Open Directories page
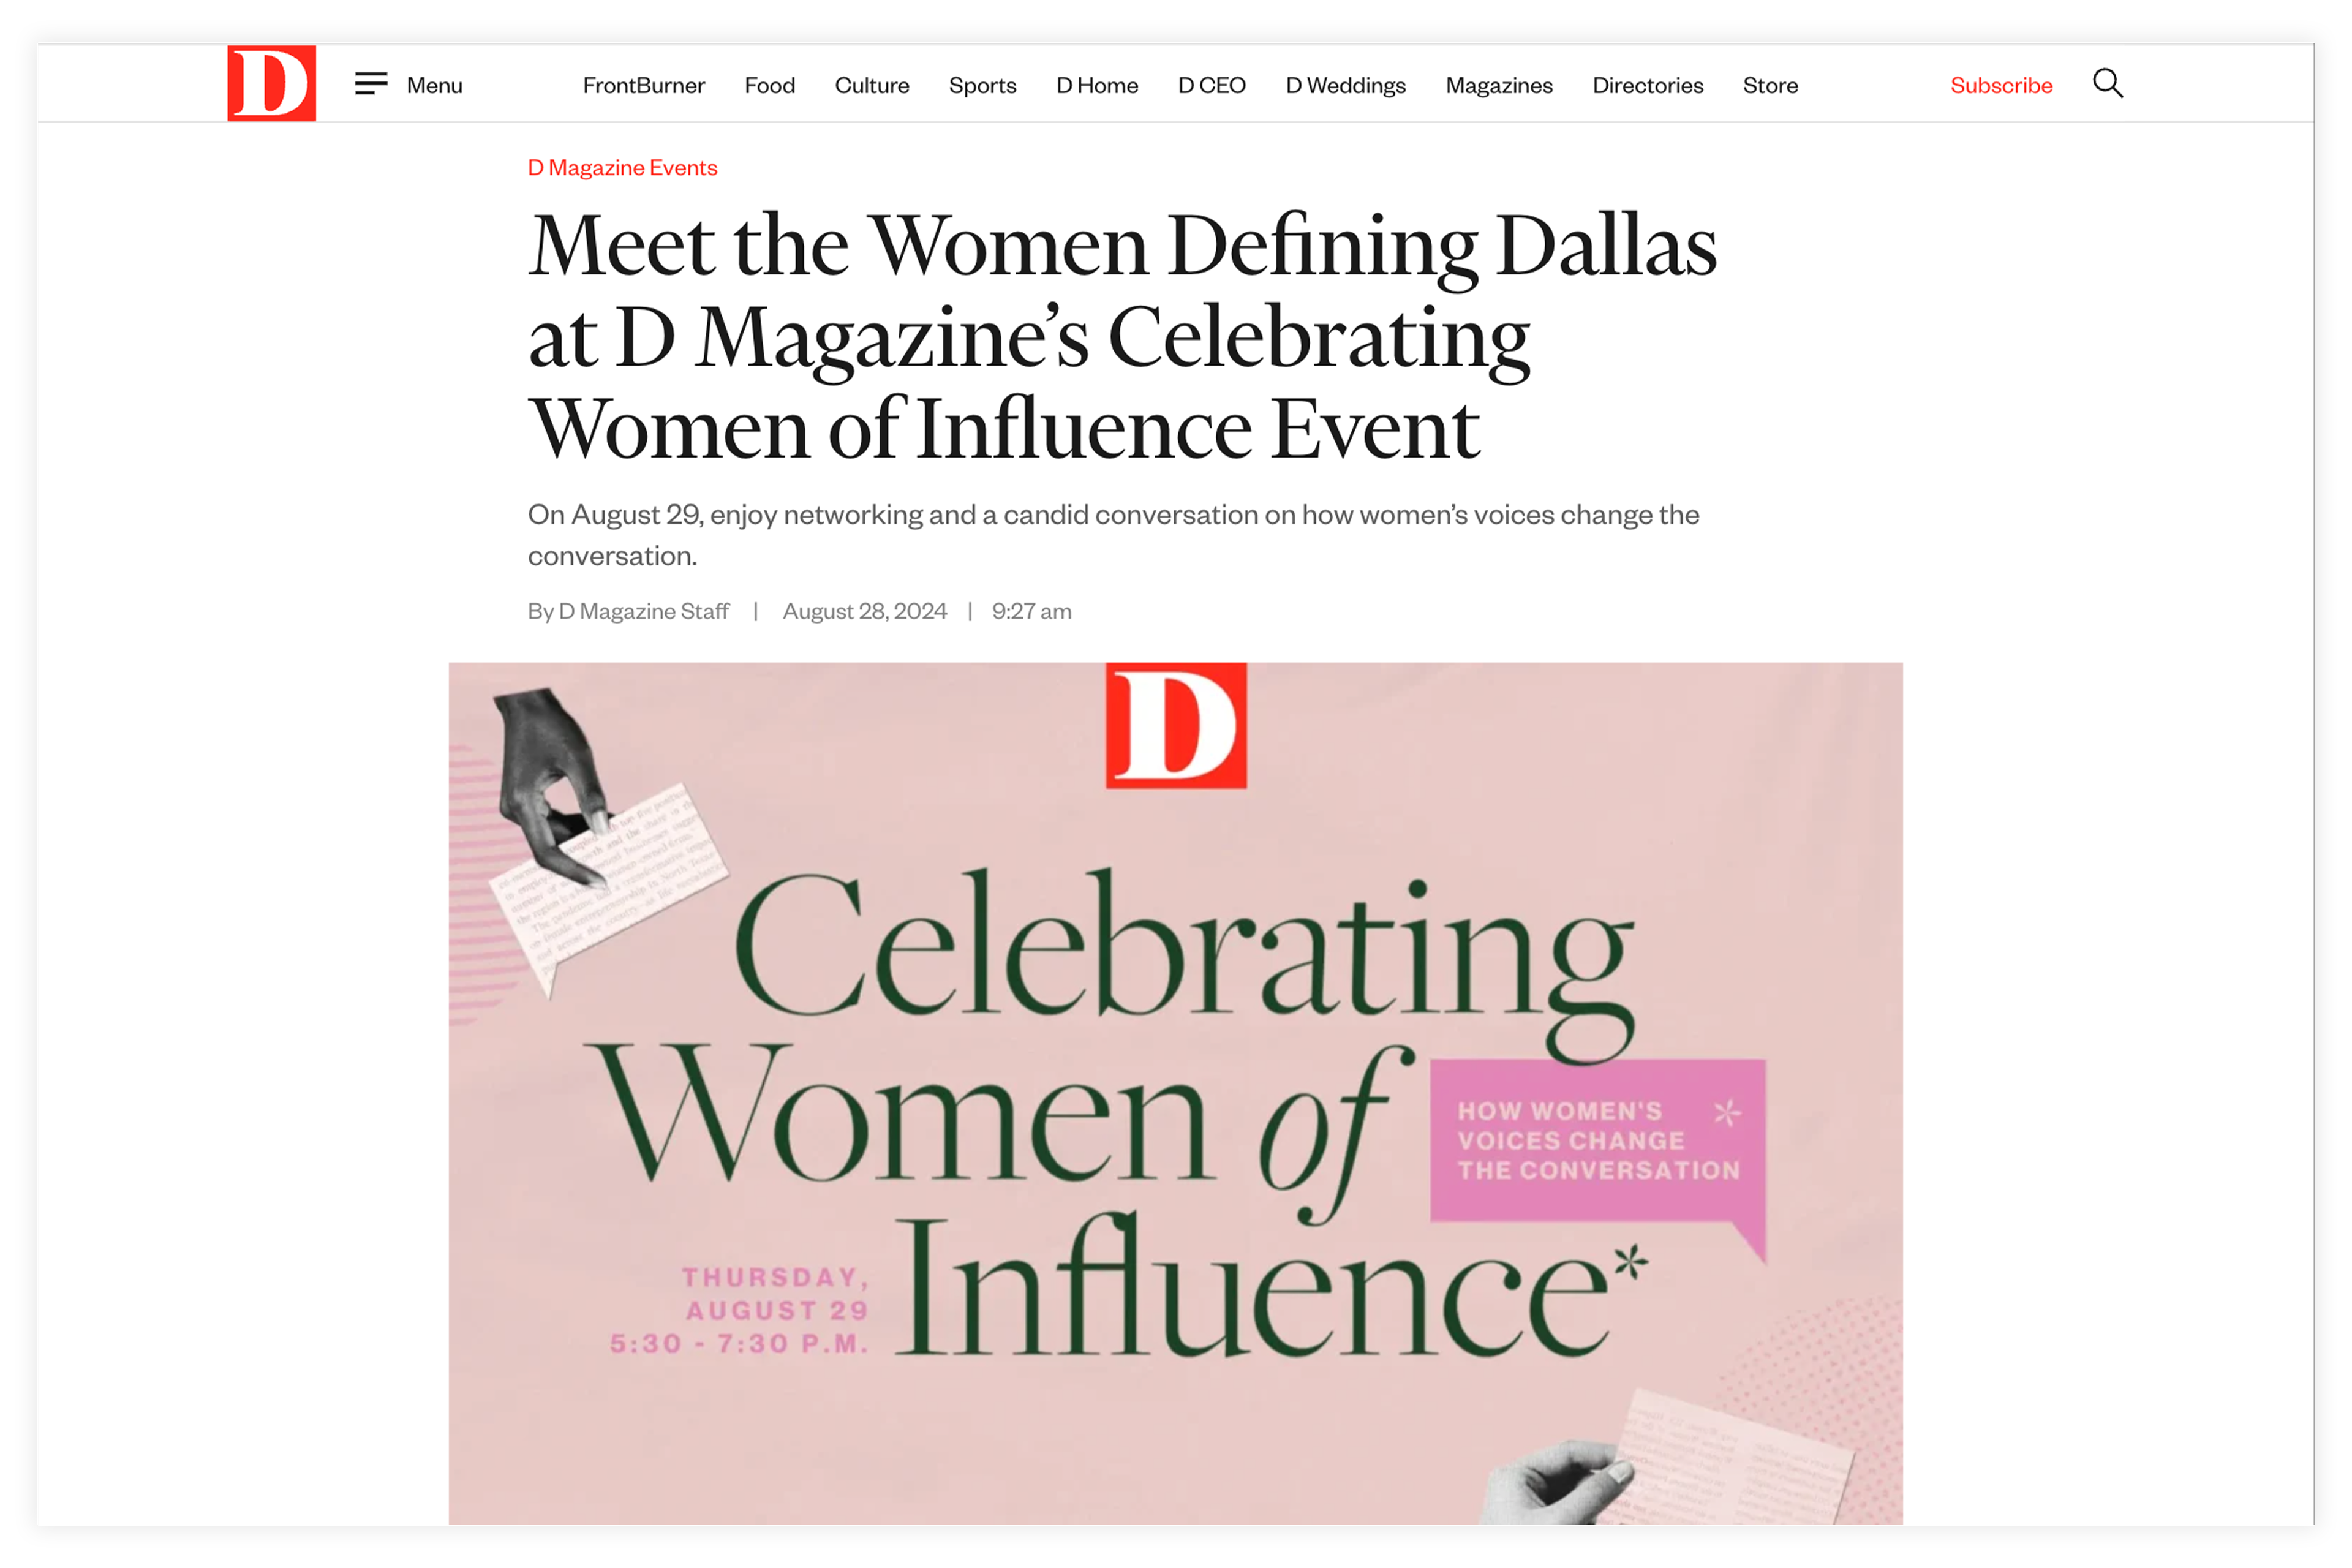Viewport: 2352px width, 1568px height. [x=1647, y=86]
